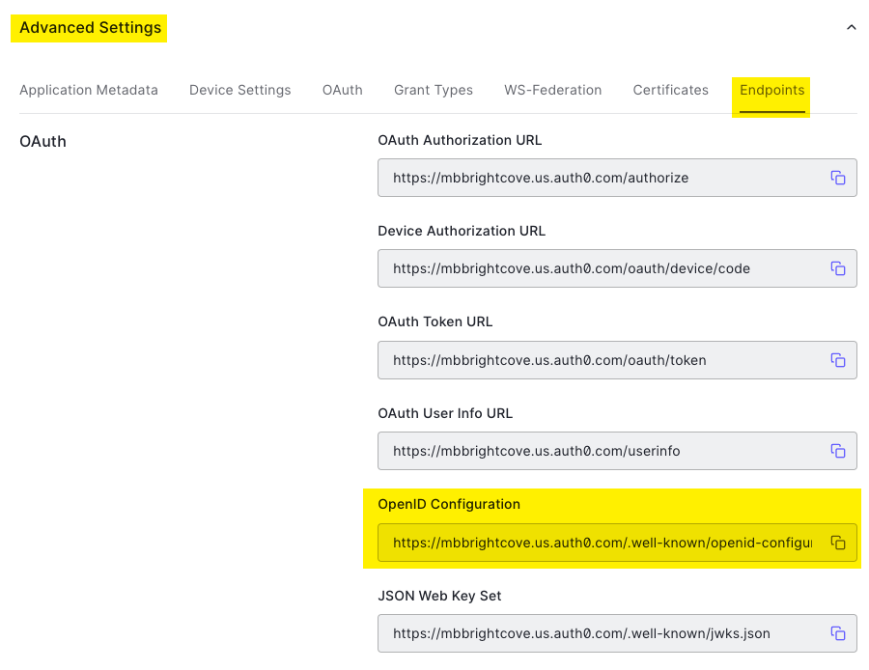
Task: Collapse the Advanced Settings section chevron
Action: tap(851, 28)
